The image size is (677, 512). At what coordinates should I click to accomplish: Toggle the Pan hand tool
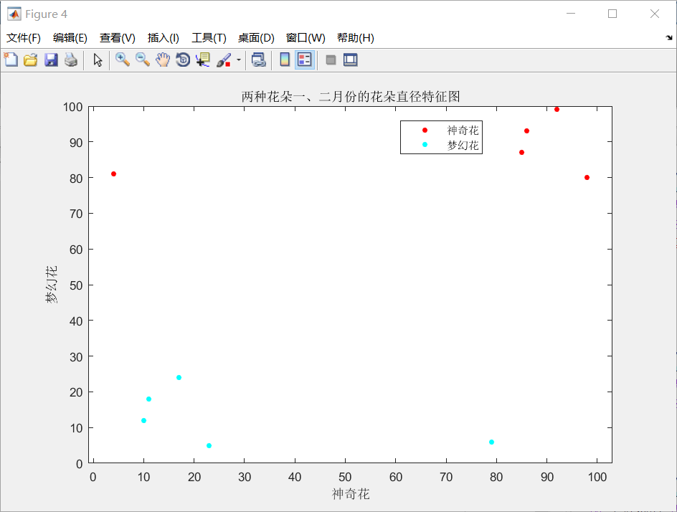(x=162, y=60)
